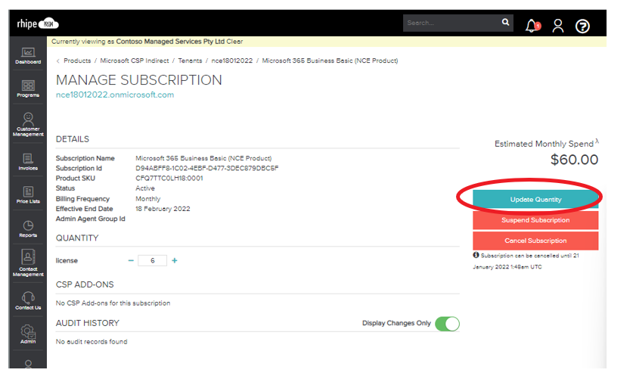The width and height of the screenshot is (633, 379).
Task: Increase license quantity with plus
Action: [x=175, y=261]
